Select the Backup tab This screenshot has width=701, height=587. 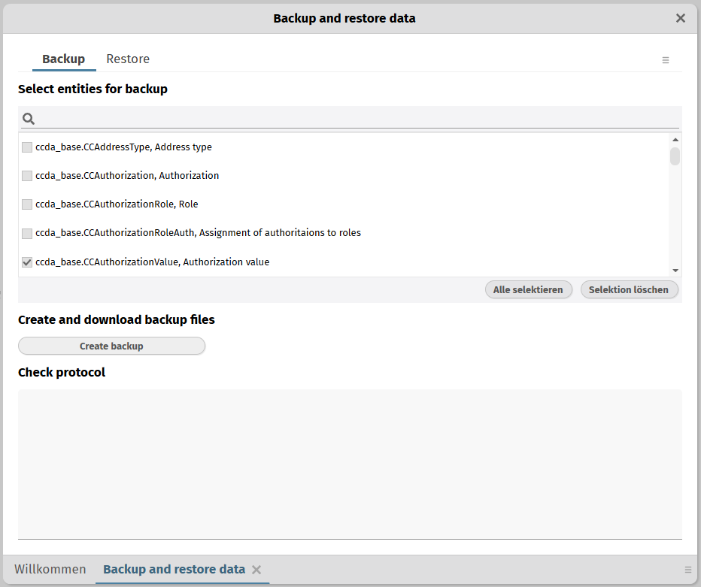[x=63, y=59]
